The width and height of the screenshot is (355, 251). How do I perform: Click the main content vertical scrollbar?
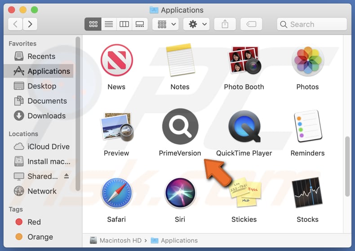pyautogui.click(x=347, y=167)
